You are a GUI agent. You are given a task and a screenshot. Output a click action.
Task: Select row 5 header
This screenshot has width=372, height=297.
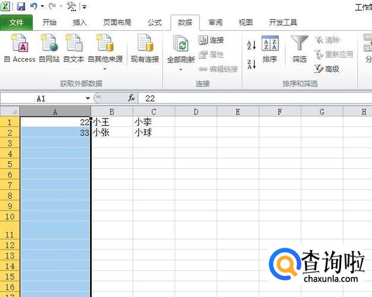coord(9,164)
